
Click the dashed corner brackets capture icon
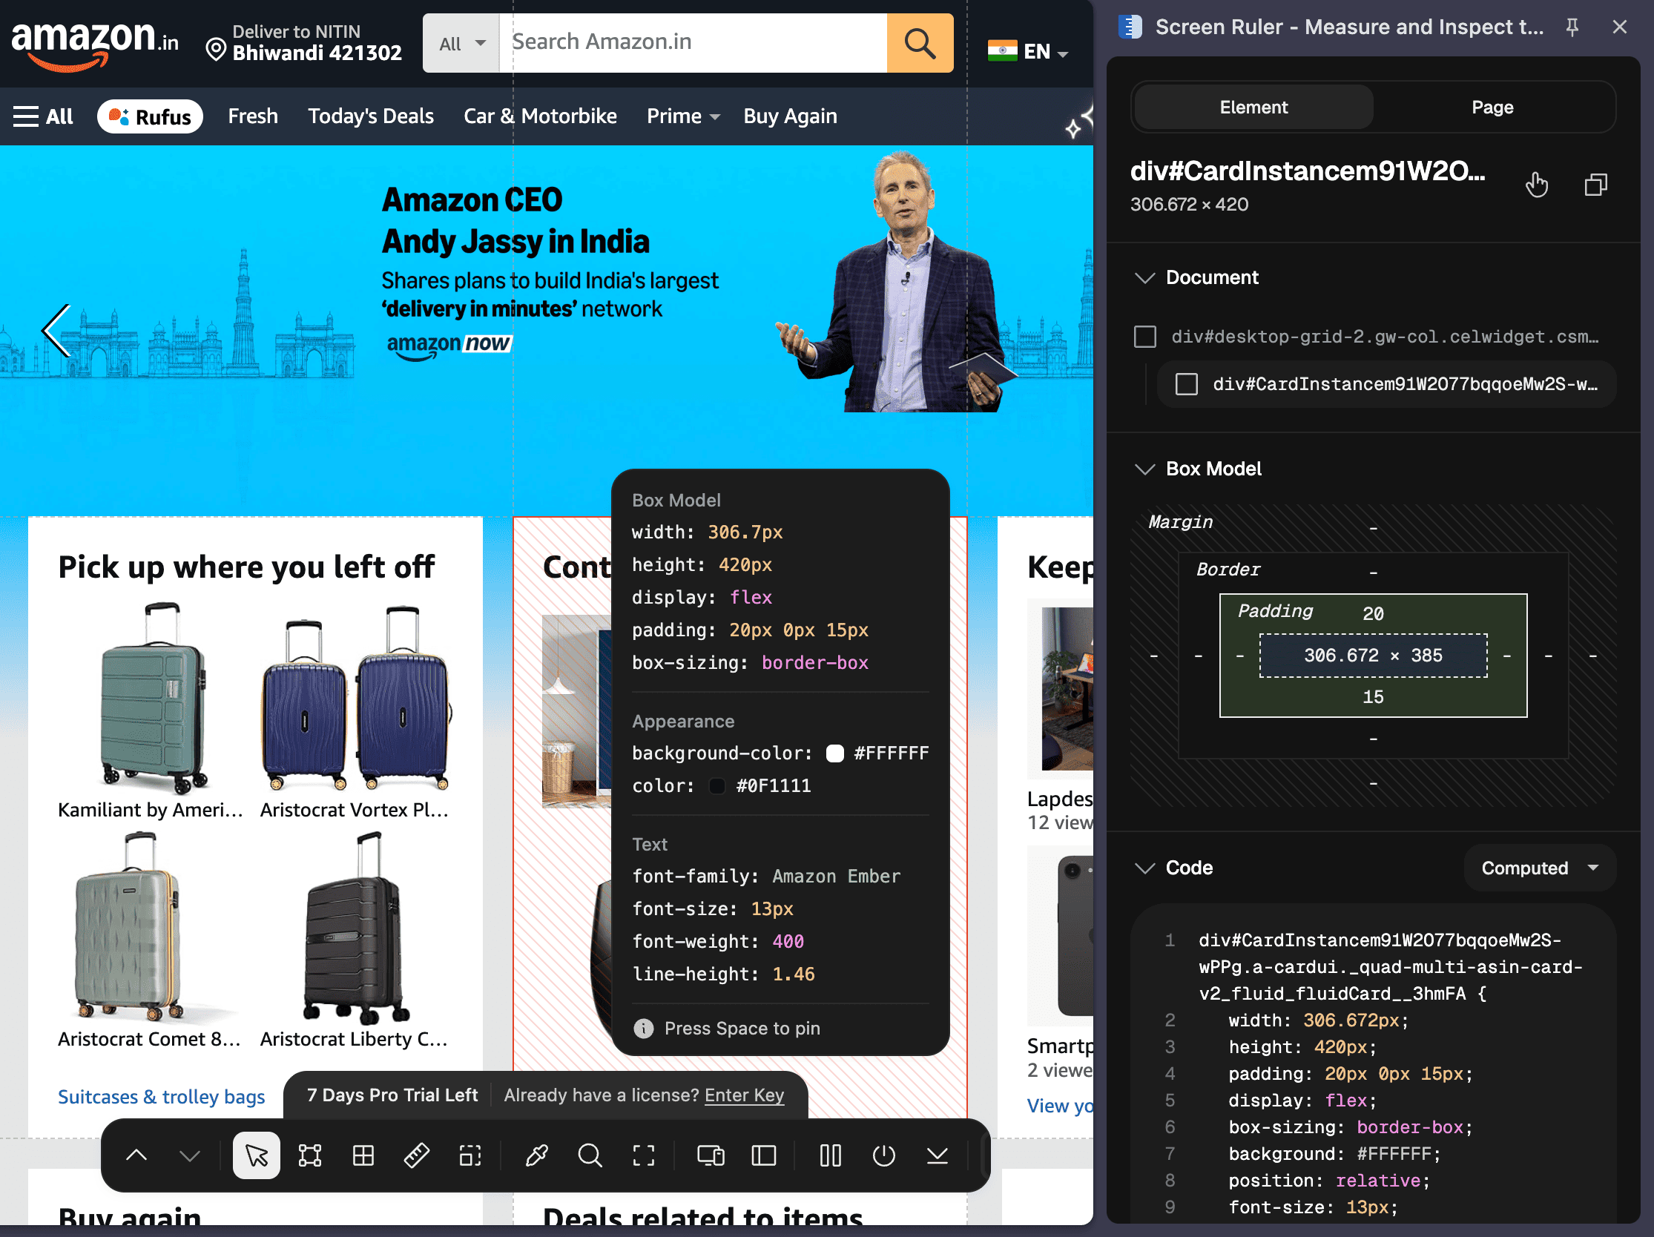(644, 1155)
